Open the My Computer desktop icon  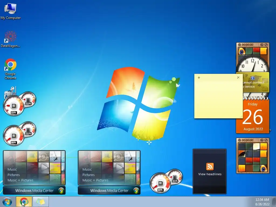11,11
